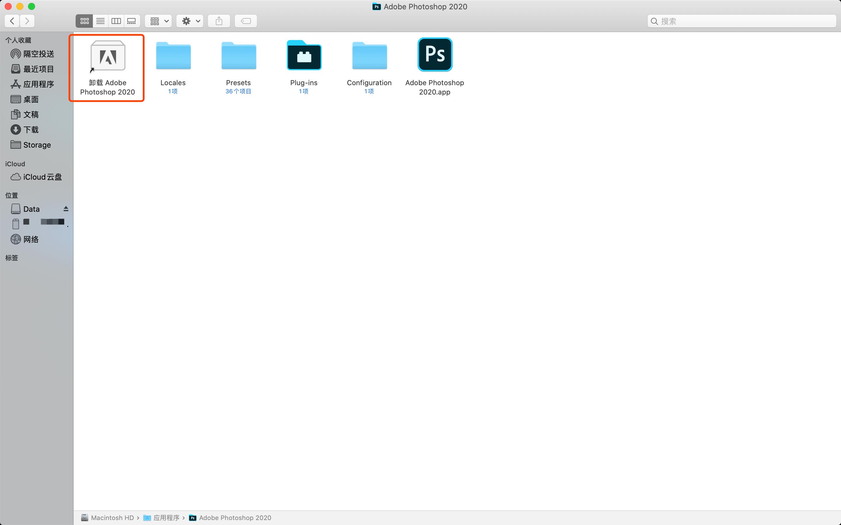Screen dimensions: 841x525
Task: Eject the Data volume
Action: coord(66,209)
